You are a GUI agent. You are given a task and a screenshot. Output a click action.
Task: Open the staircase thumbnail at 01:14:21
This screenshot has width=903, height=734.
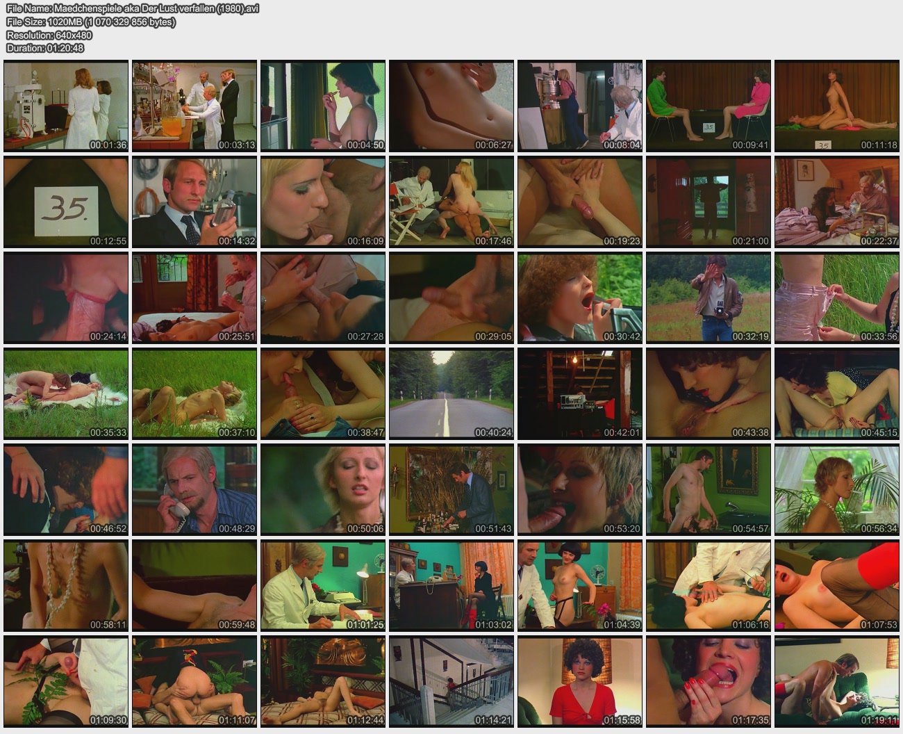tap(451, 681)
